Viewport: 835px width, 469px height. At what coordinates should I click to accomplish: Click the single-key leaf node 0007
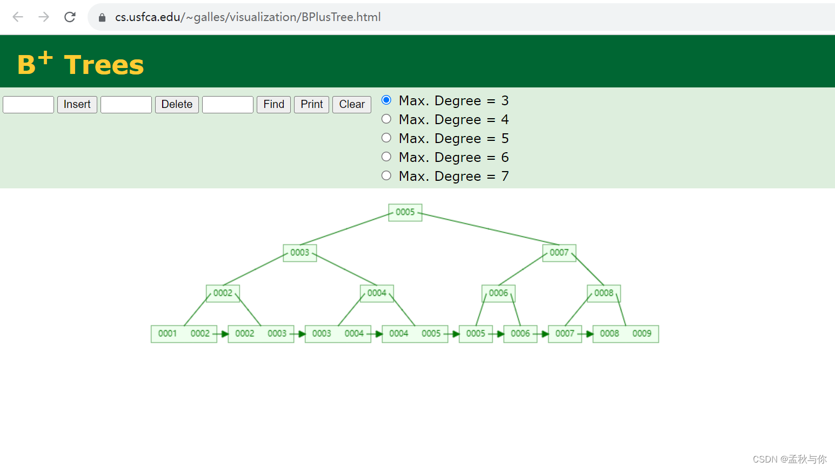(x=565, y=334)
